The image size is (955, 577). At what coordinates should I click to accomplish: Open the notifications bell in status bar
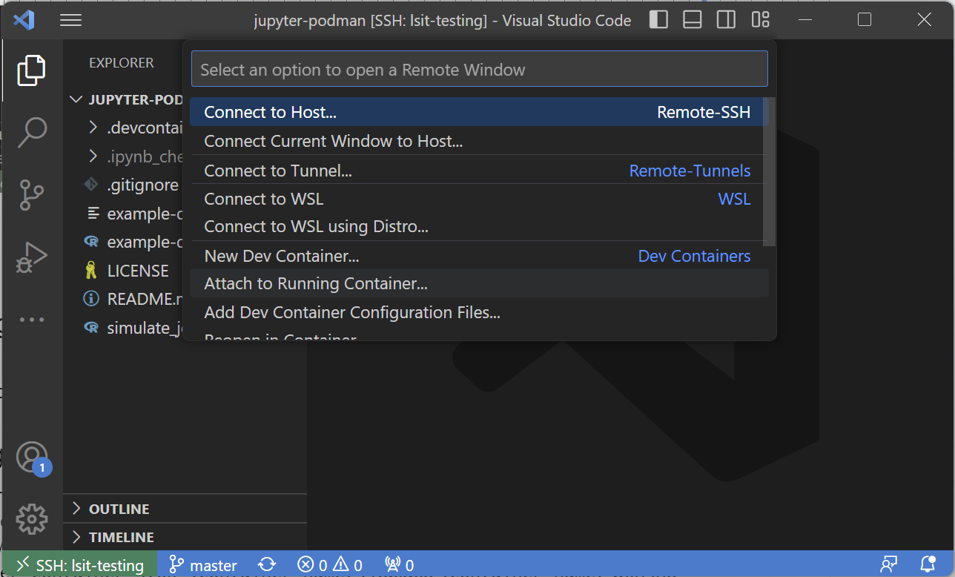click(927, 564)
